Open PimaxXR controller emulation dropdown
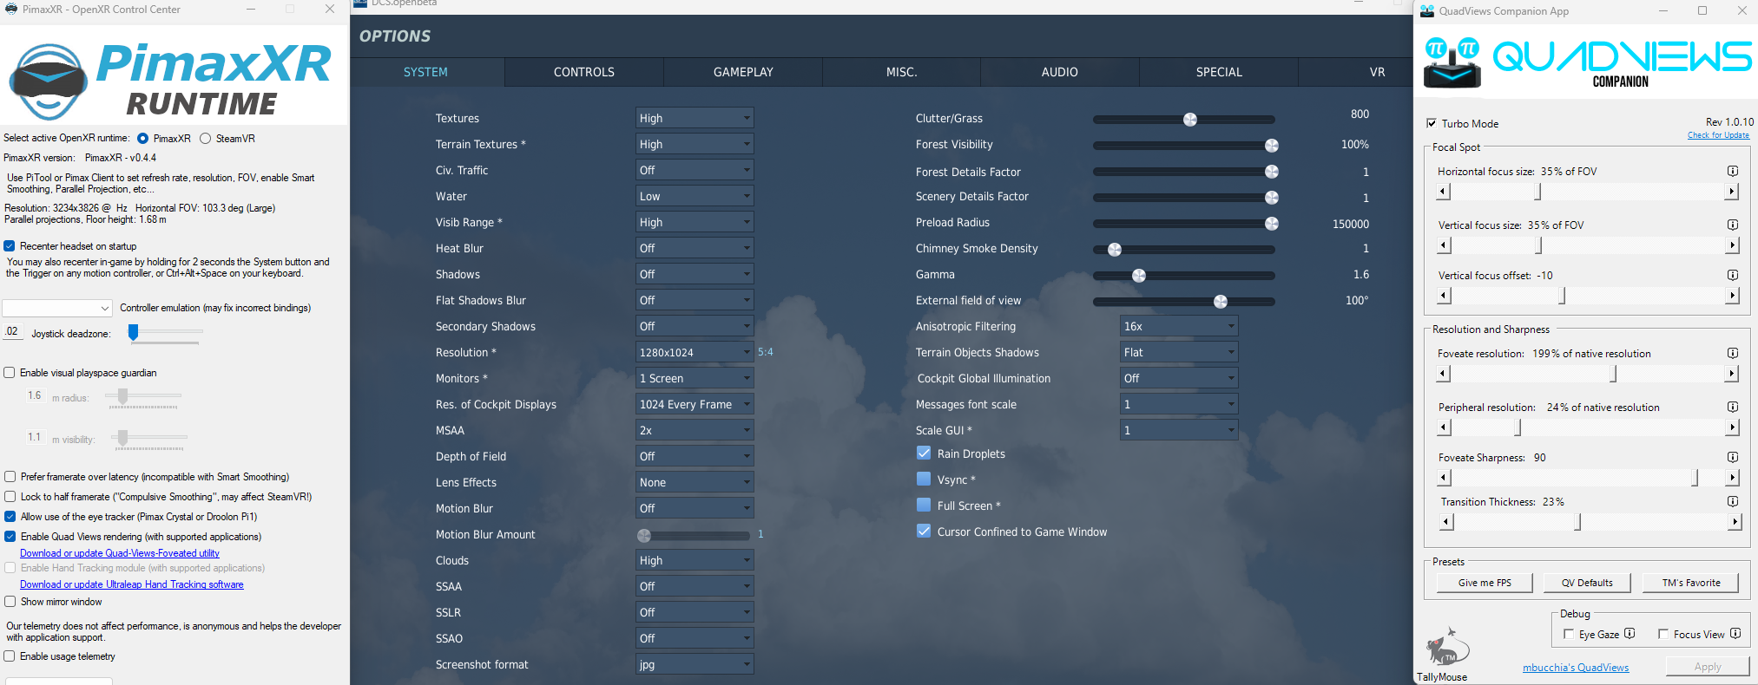Viewport: 1758px width, 685px height. pyautogui.click(x=57, y=308)
